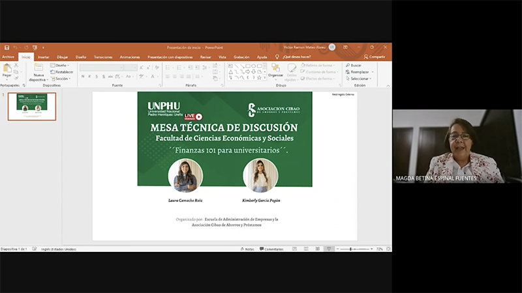Click the bullets list icon
The width and height of the screenshot is (522, 293).
pos(168,68)
